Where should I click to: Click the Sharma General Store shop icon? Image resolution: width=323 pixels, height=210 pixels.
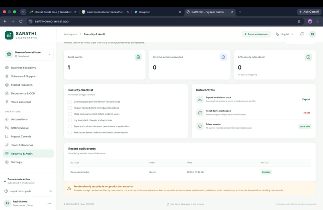coord(9,54)
